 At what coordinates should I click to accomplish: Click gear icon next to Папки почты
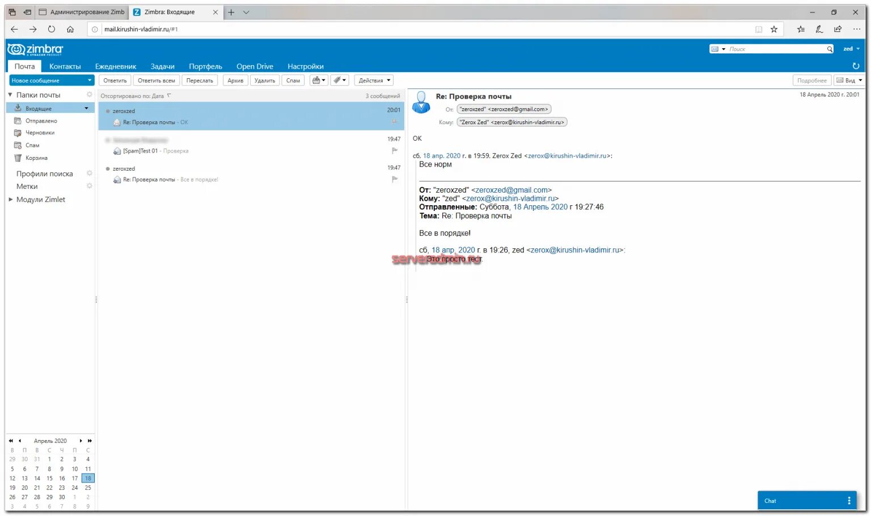coord(89,95)
